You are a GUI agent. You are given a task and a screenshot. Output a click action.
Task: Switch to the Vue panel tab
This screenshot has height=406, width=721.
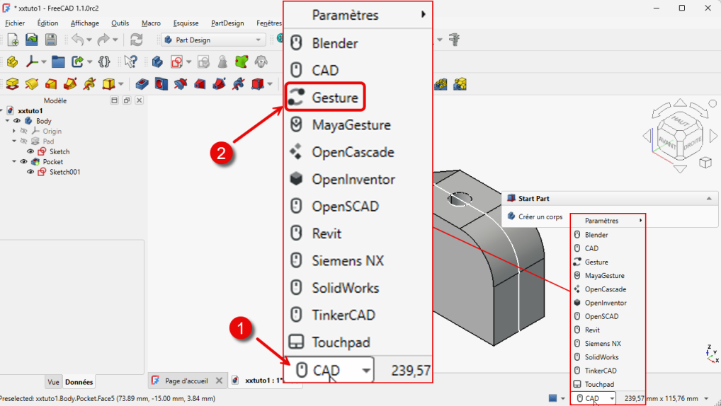click(53, 382)
